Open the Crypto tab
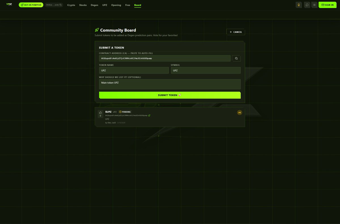This screenshot has height=224, width=340. 71,5
